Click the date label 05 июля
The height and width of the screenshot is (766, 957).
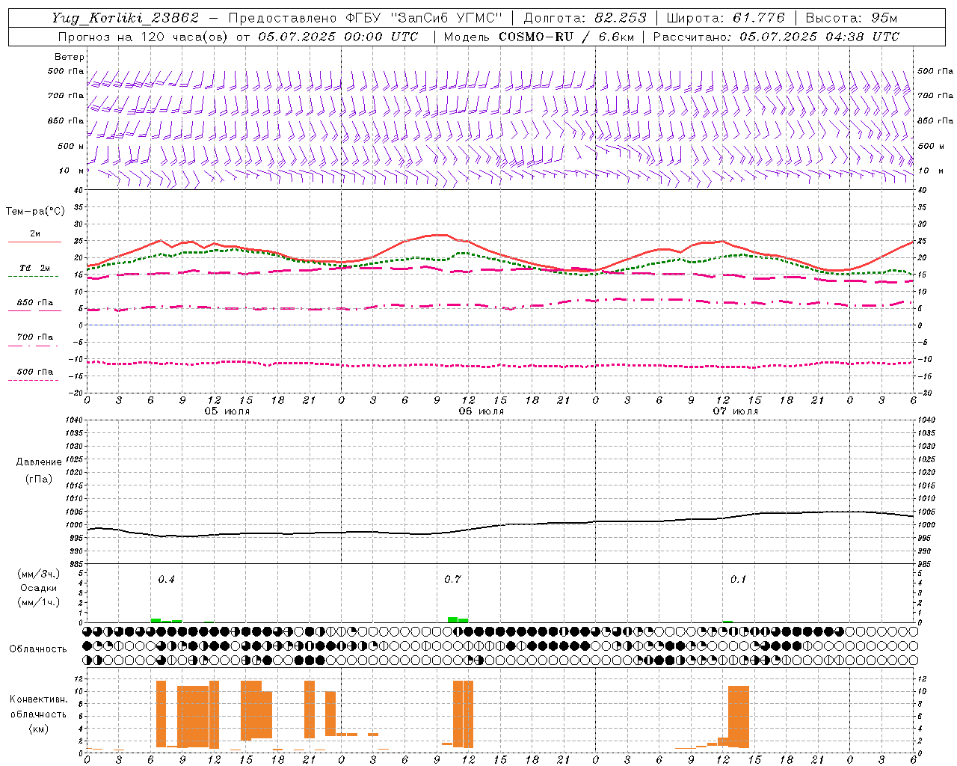(x=227, y=411)
